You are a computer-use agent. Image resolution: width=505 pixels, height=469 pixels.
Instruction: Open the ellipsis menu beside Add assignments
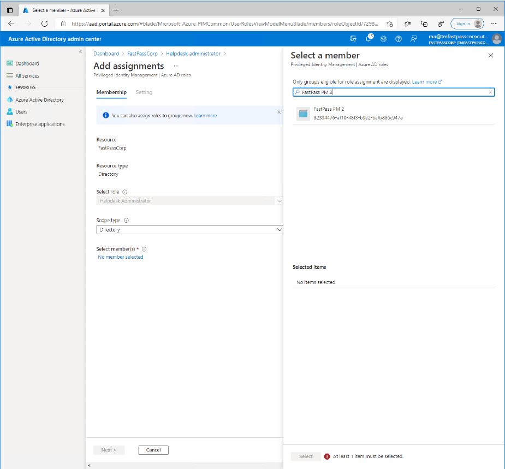click(x=176, y=66)
